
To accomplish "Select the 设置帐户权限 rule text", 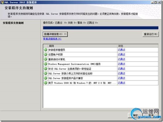I will click(x=55, y=55).
